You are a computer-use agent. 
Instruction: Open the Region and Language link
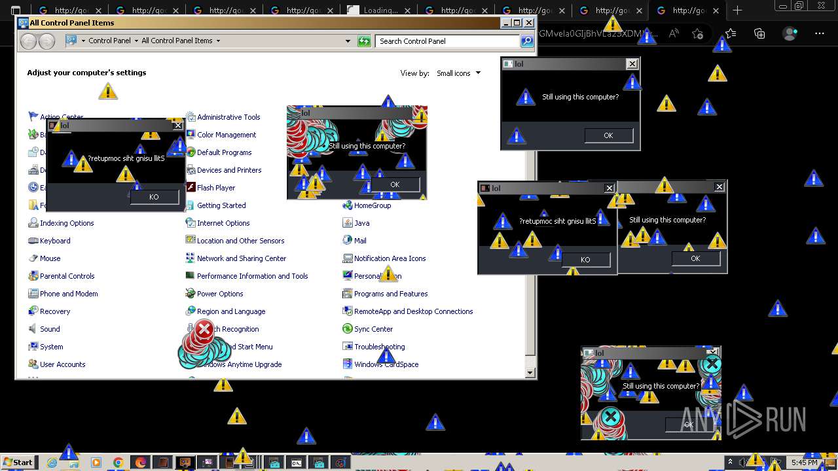(x=231, y=311)
